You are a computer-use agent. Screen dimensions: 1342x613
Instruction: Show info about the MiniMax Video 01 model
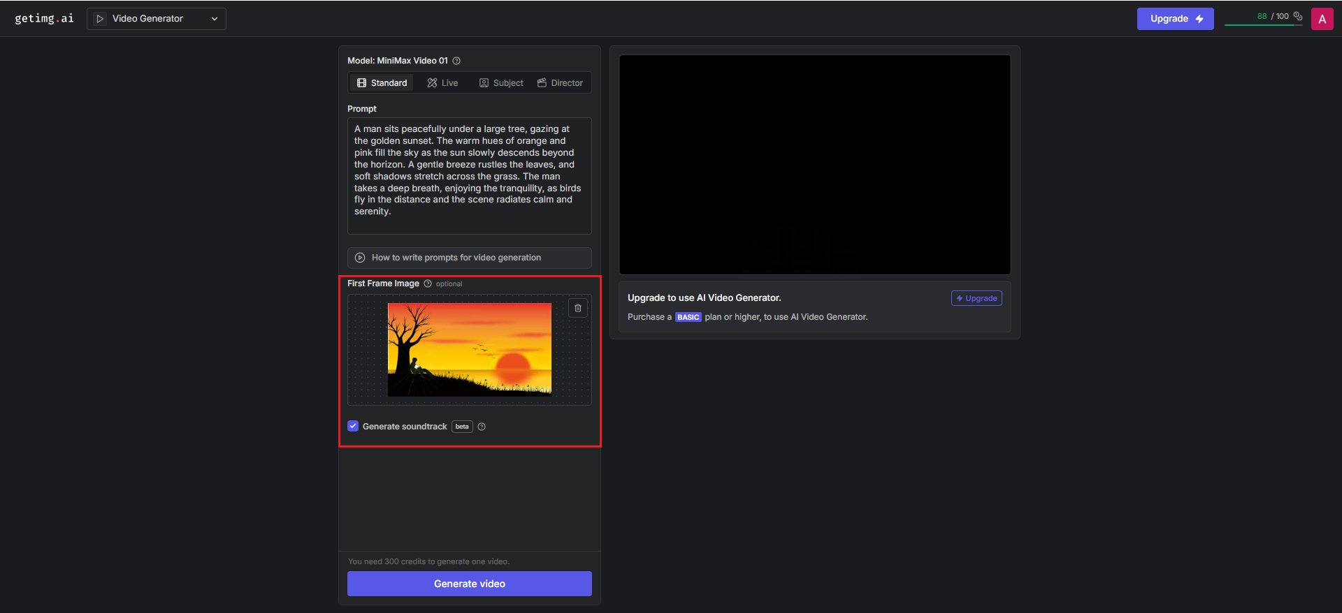[456, 61]
